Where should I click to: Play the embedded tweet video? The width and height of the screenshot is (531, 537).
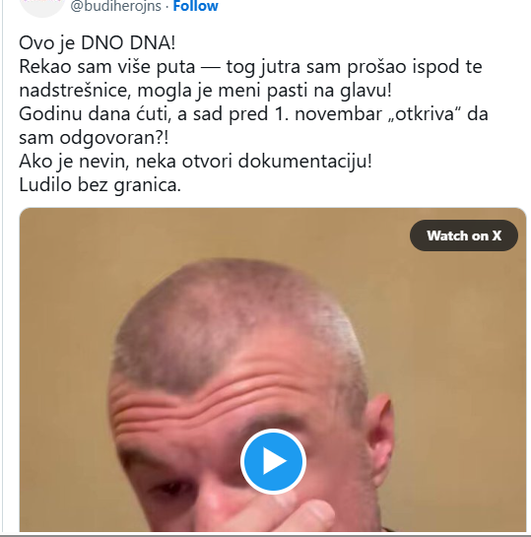(273, 461)
